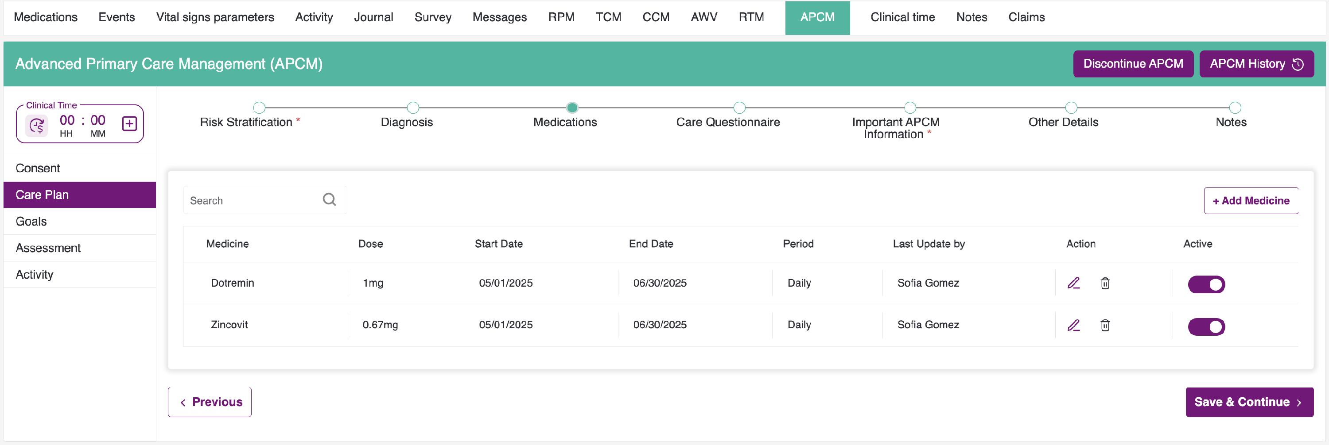Image resolution: width=1329 pixels, height=445 pixels.
Task: Click the Period column header
Action: point(798,244)
